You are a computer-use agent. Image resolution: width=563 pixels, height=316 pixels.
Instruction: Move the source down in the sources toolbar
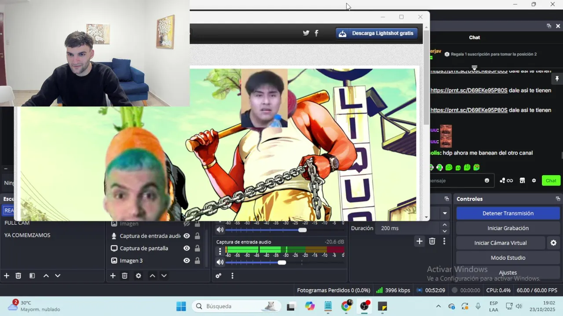[x=164, y=276]
